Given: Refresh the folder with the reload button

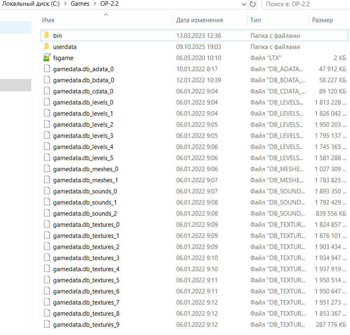Looking at the screenshot, I should tap(253, 4).
